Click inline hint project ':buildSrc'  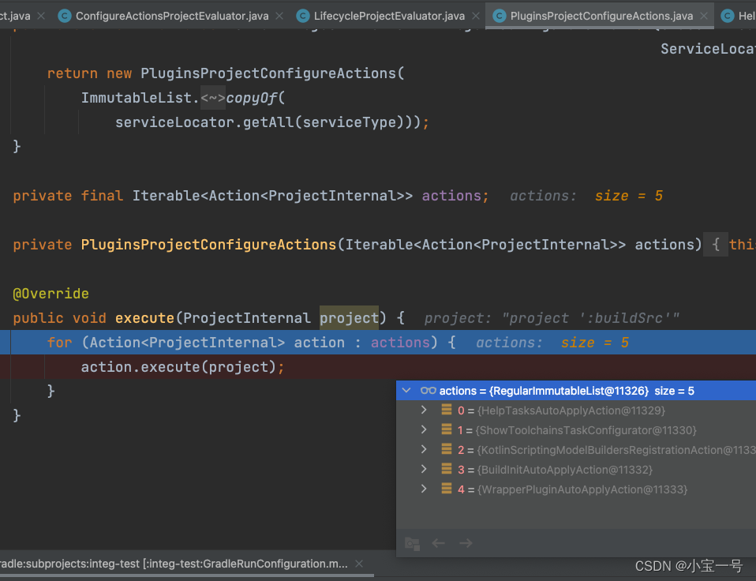(x=552, y=318)
